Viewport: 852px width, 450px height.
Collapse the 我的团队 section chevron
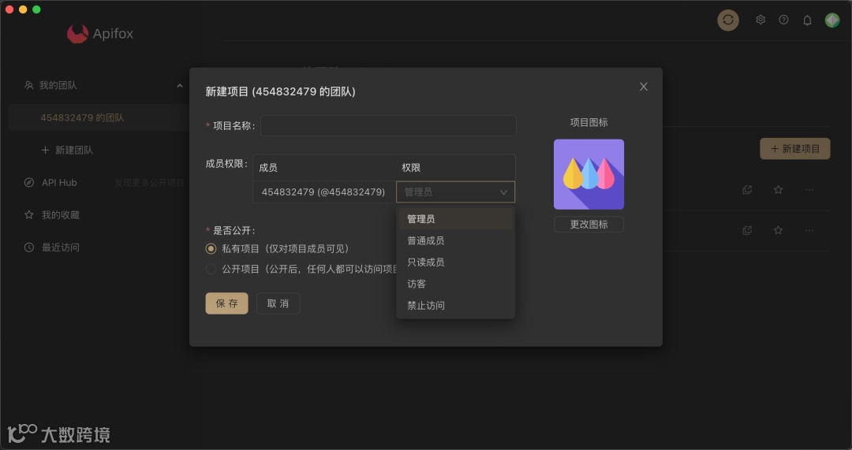(180, 86)
